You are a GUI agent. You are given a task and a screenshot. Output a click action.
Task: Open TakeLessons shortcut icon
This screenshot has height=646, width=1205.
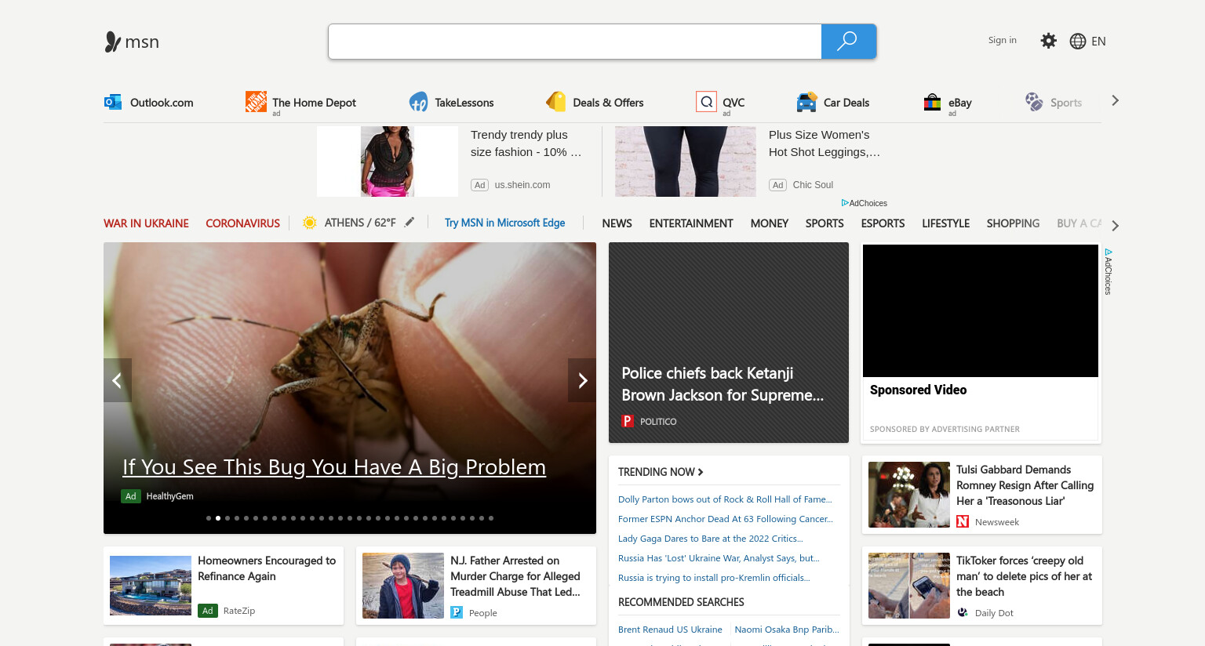418,102
